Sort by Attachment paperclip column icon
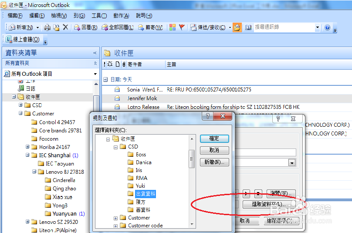Viewport: 352px width, 233px height. (x=124, y=64)
